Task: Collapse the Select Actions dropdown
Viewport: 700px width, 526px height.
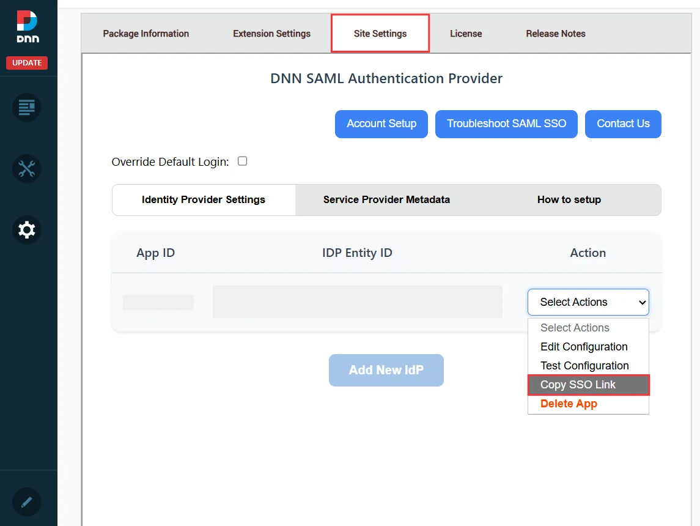Action: tap(588, 302)
